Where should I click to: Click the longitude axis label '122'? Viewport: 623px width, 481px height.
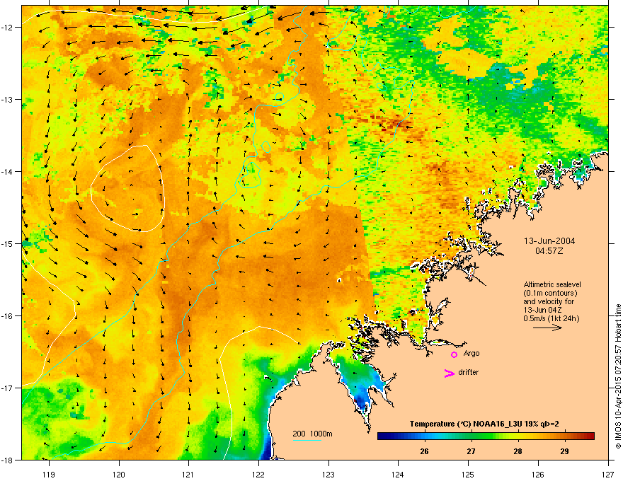point(258,474)
